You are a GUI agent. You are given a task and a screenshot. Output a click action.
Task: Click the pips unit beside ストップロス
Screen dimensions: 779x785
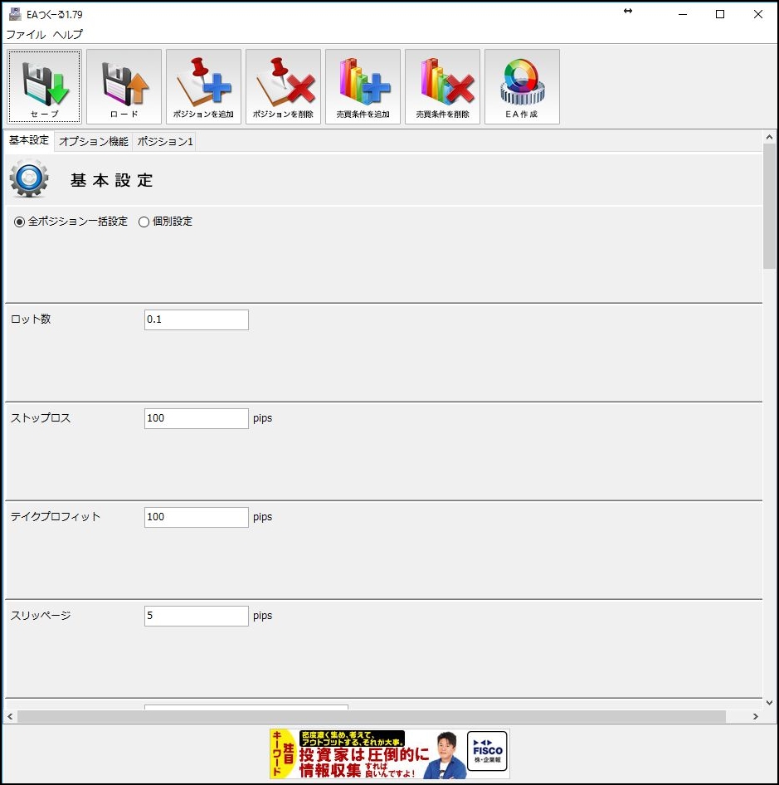click(x=262, y=418)
